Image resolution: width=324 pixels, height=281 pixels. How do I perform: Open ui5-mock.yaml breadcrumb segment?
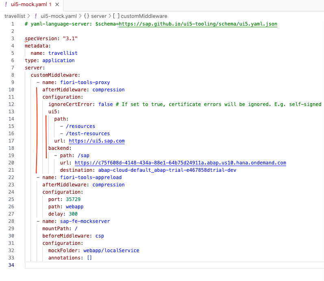(59, 16)
